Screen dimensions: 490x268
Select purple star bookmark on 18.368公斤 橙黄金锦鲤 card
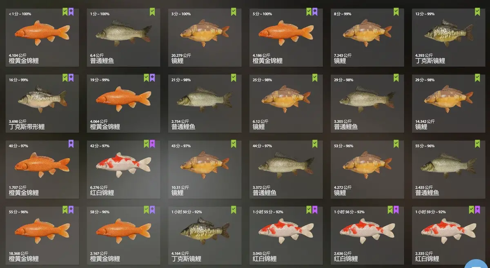pos(71,210)
